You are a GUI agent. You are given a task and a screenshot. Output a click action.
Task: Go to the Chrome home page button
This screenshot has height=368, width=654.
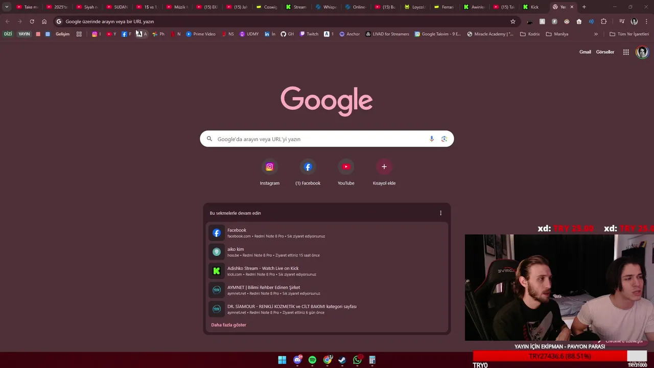click(x=44, y=21)
